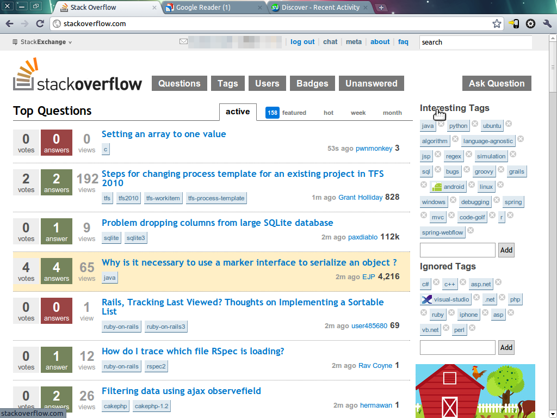Remove c++ from Ignored Tags
This screenshot has width=557, height=418.
[x=463, y=282]
